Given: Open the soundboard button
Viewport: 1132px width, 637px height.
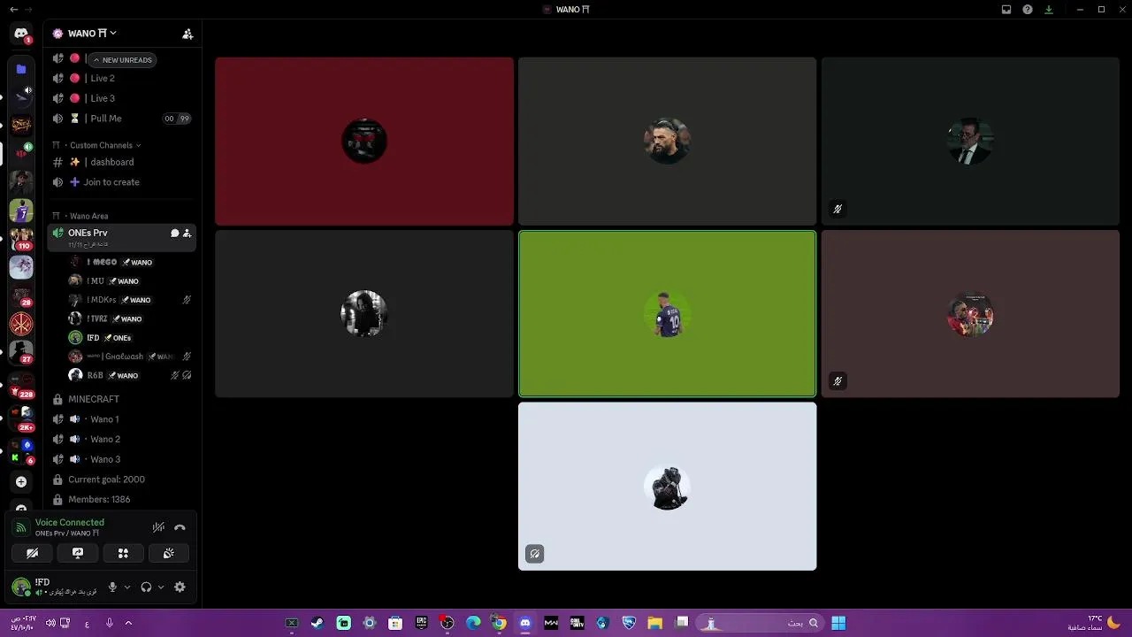Looking at the screenshot, I should [168, 553].
